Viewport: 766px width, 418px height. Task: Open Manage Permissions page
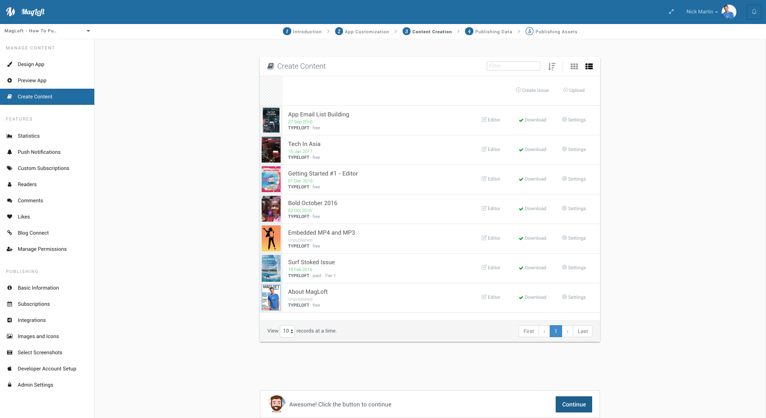[x=47, y=249]
